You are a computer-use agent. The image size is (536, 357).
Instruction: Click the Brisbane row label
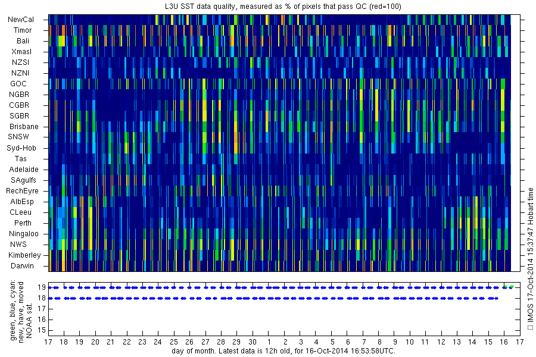click(x=24, y=126)
